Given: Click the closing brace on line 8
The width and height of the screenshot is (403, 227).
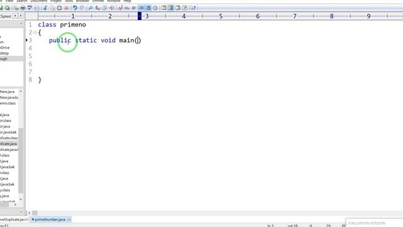Looking at the screenshot, I should (x=40, y=80).
